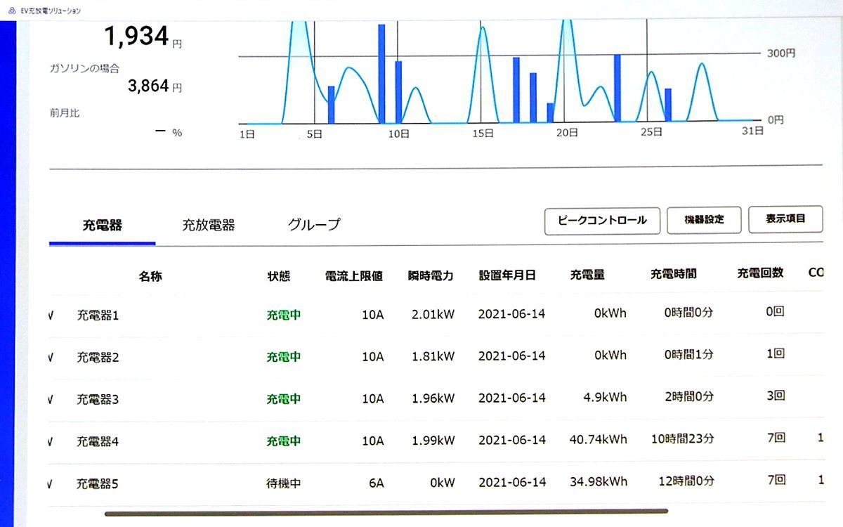Click the 34.98kWh value
This screenshot has width=843, height=527.
click(x=599, y=481)
